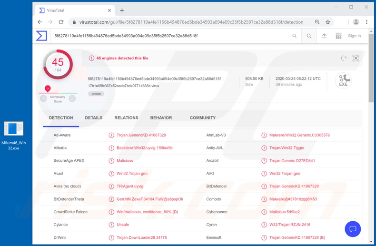Bookmark this page with the star
Image resolution: width=376 pixels, height=246 pixels.
tap(328, 22)
